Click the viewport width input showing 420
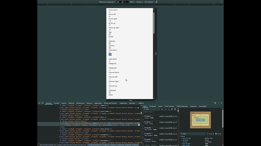The image size is (261, 146). 118,2
